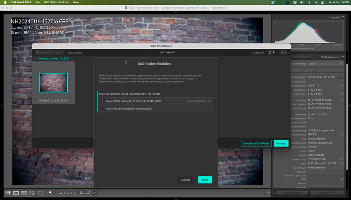Screen dimensions: 351x200
Task: Click 'To be downloaded' status text
Action: pyautogui.click(x=197, y=101)
